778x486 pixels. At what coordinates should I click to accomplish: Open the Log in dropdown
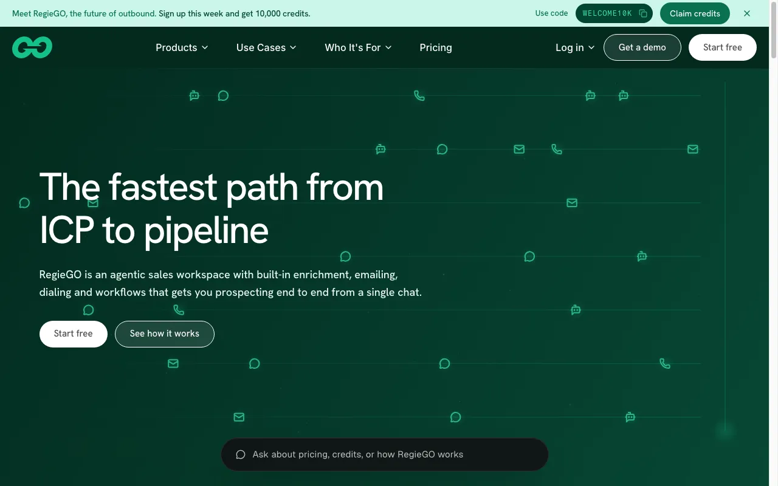pyautogui.click(x=575, y=47)
